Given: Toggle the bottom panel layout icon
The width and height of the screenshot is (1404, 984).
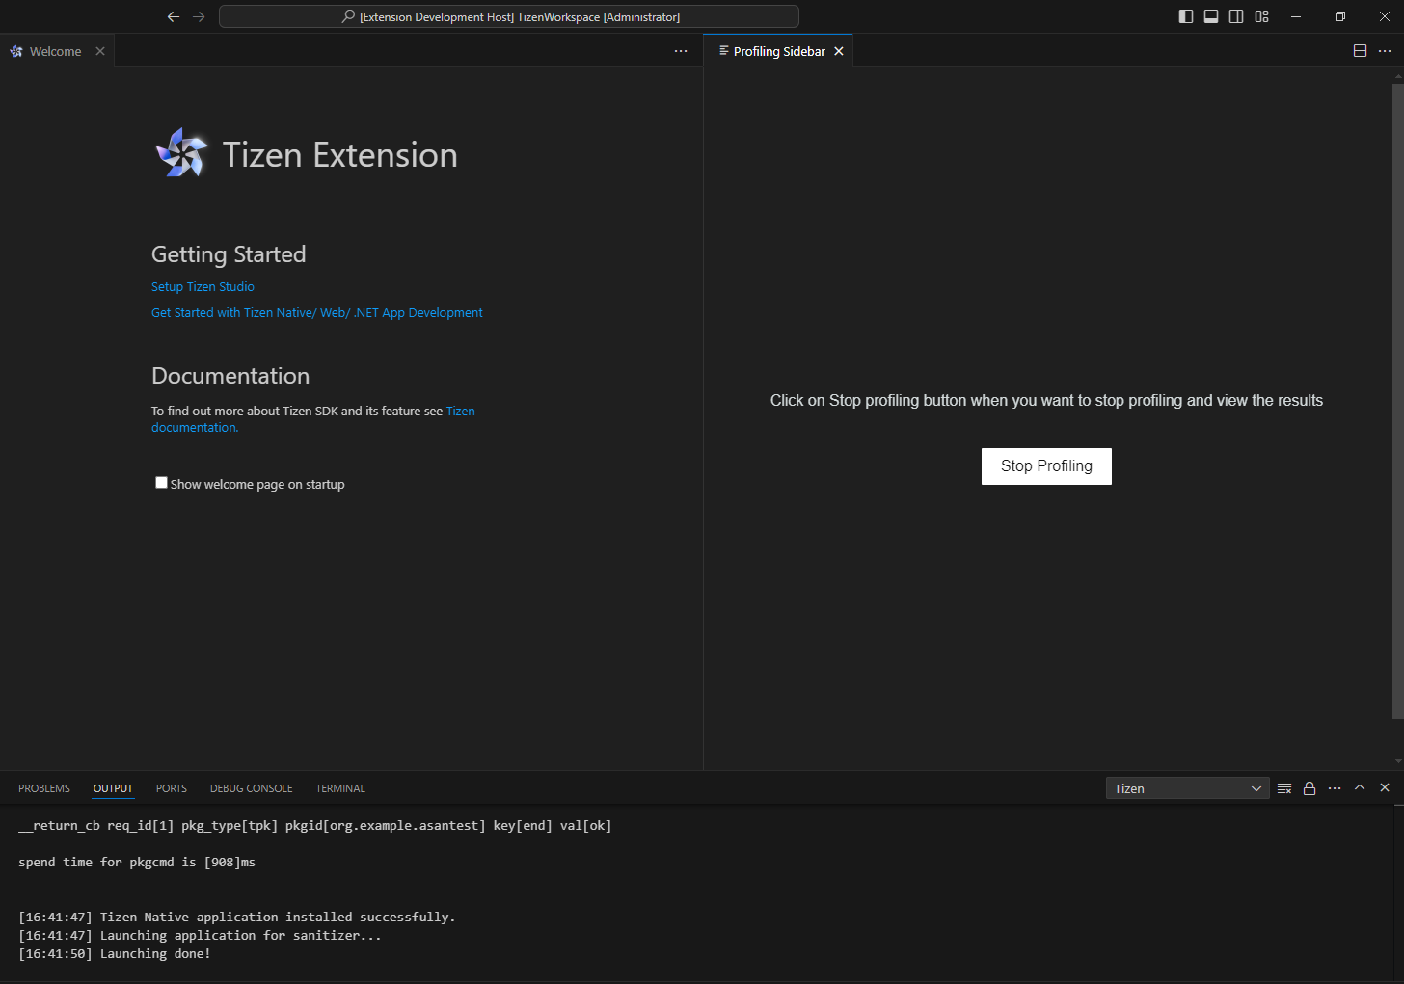Looking at the screenshot, I should [1211, 16].
